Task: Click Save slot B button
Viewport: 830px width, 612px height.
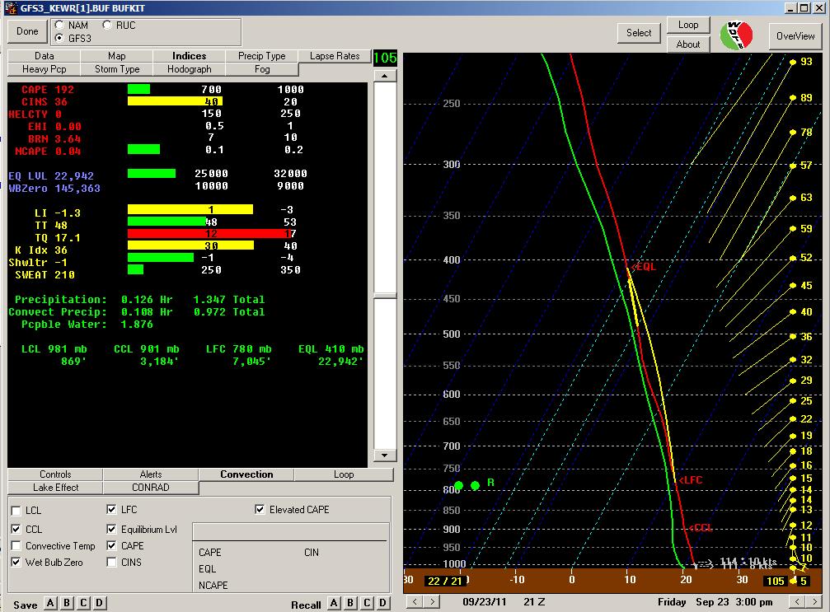Action: (67, 603)
